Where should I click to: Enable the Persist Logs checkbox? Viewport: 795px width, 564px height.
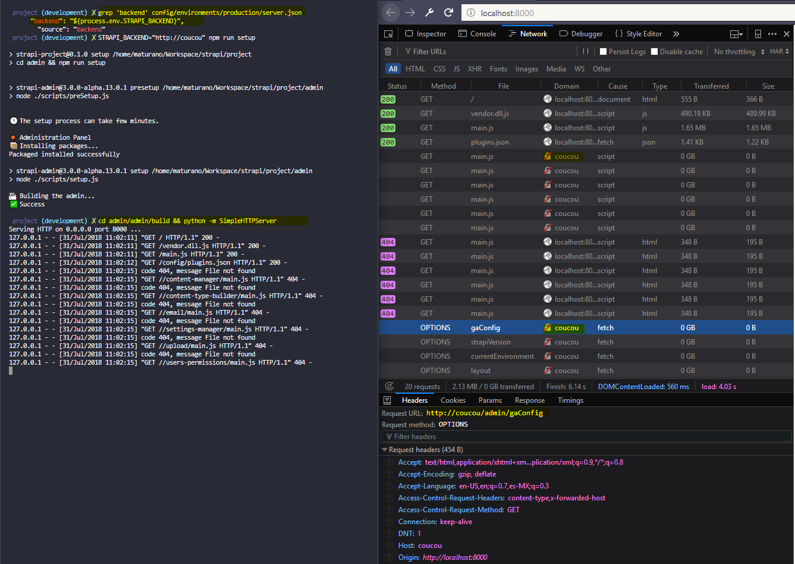[x=603, y=52]
